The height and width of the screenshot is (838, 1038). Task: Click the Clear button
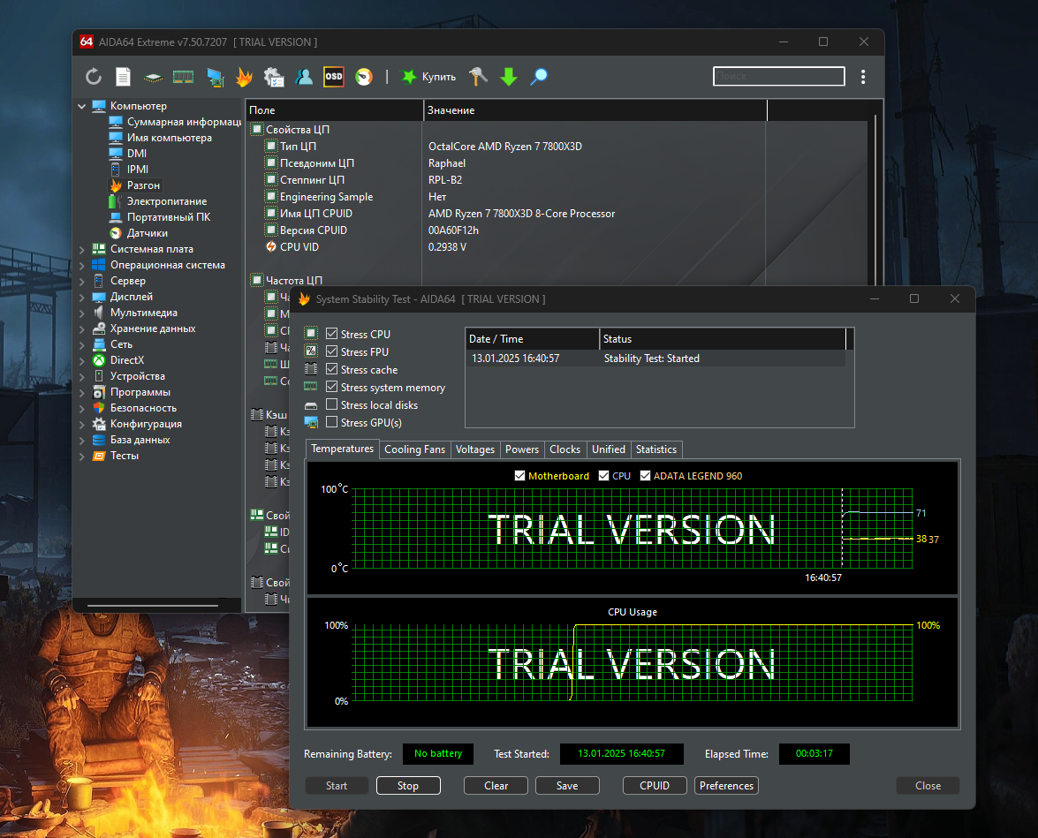496,786
